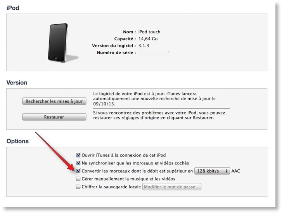Image resolution: width=282 pixels, height=214 pixels.
Task: Click the software version value 3.1.3
Action: (x=144, y=46)
